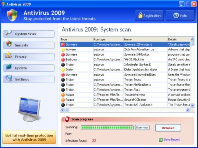Click the red shield X icon in Scan progress

[67, 119]
